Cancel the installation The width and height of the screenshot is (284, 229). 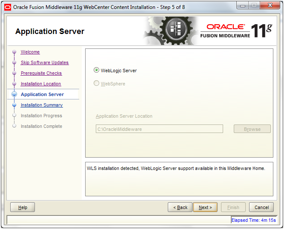(x=261, y=207)
